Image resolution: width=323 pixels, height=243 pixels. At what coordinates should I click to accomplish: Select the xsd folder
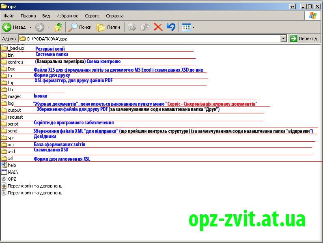click(8, 151)
